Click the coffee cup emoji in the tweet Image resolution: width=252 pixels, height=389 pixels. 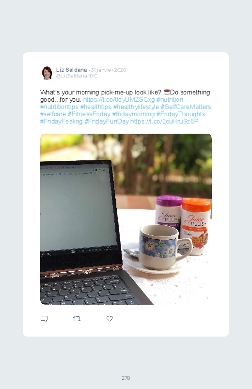tap(167, 92)
